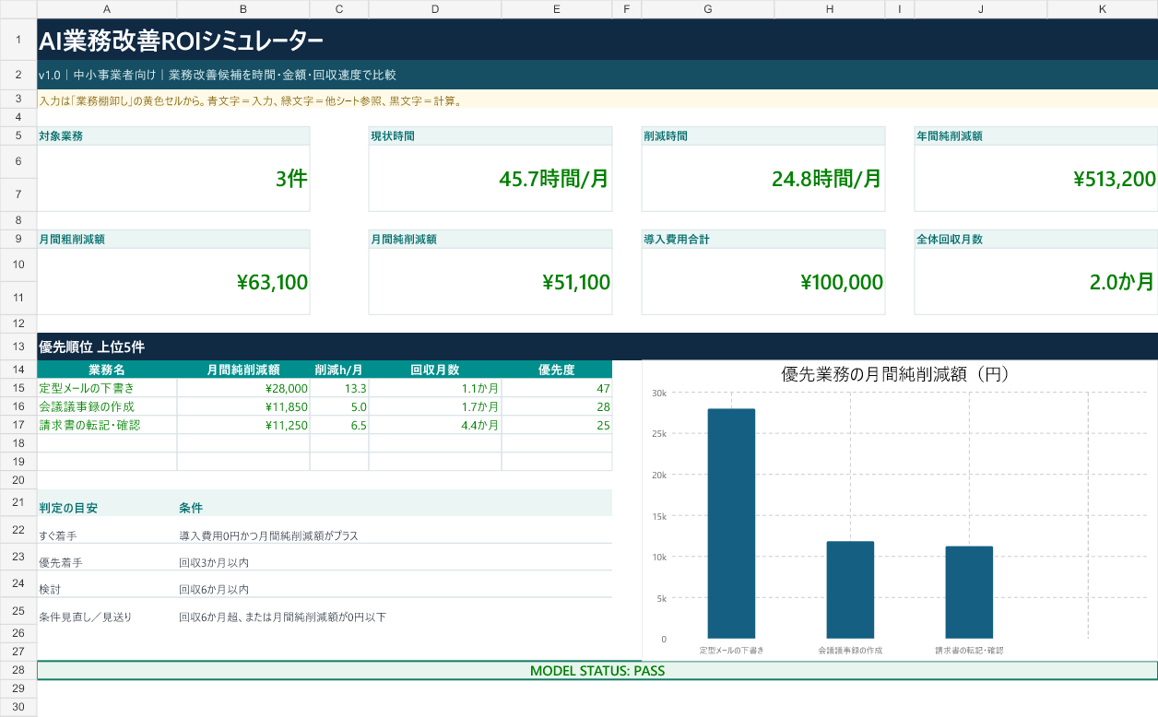Click the 会議議事録の作成 table cell
Image resolution: width=1158 pixels, height=717 pixels.
tap(107, 406)
